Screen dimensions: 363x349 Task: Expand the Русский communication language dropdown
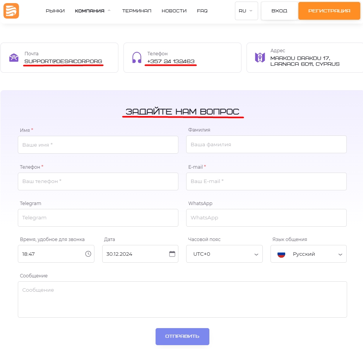(308, 254)
